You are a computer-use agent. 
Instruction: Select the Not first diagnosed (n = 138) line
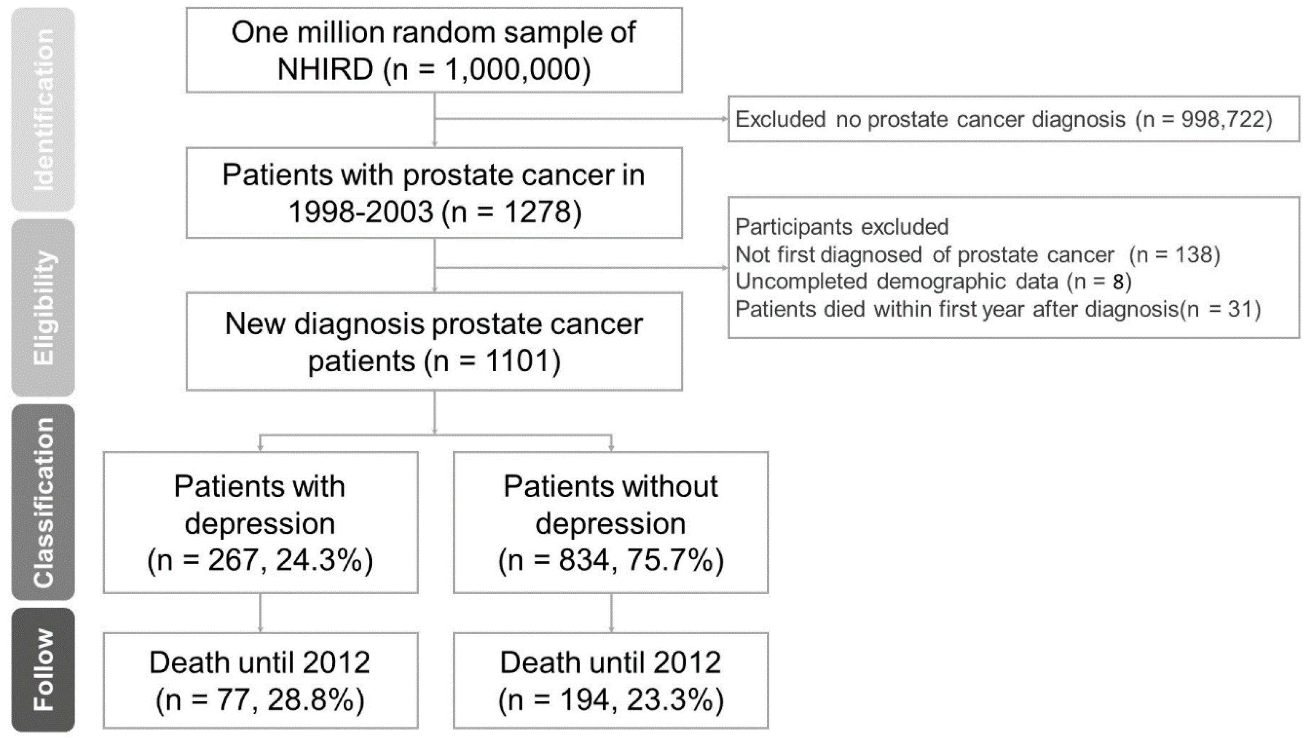point(978,255)
